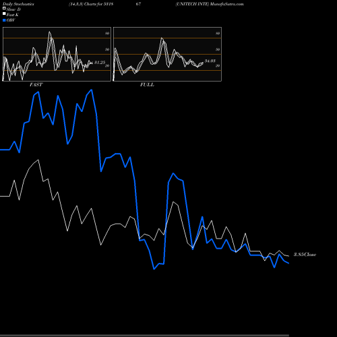Click the '(14,3,3) Charts for 5318' text
This screenshot has height=337, width=337.
tap(91, 4)
